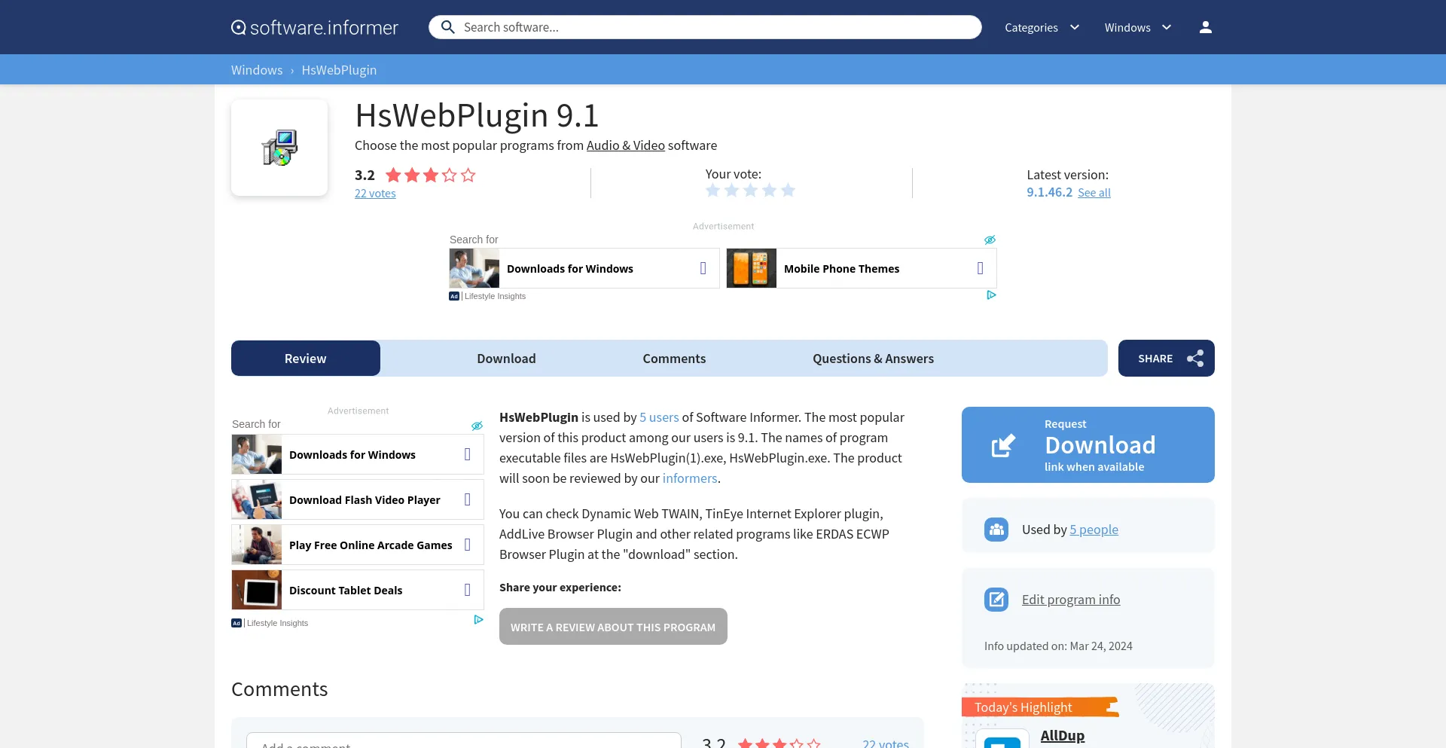Viewport: 1446px width, 748px height.
Task: Click Write a Review About This Program
Action: click(613, 627)
